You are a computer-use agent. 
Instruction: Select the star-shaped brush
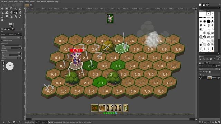point(212,21)
